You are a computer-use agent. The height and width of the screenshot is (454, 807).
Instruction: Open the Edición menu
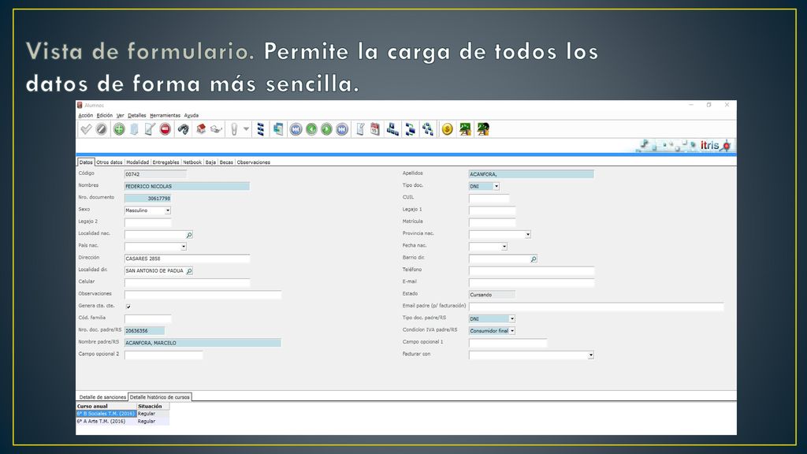[105, 115]
